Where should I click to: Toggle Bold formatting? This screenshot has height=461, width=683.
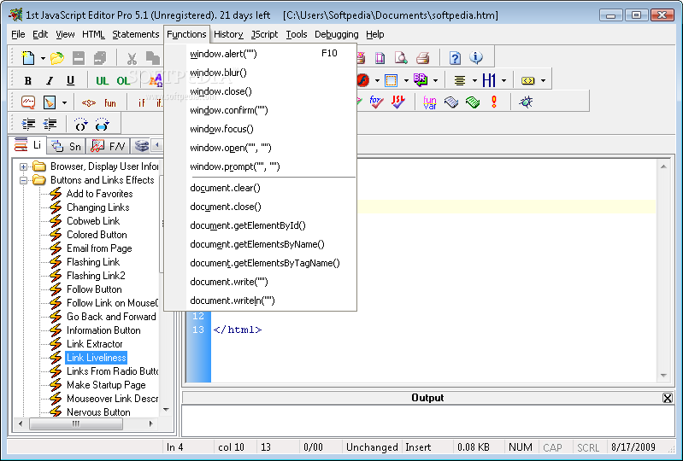28,80
